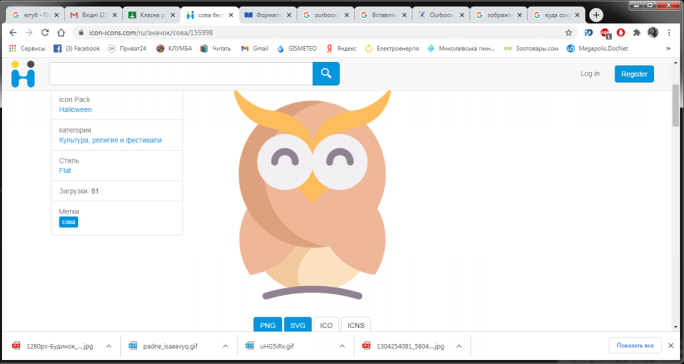Screen dimensions: 684x364
Task: Switch to the ourboox Google search tab
Action: click(325, 15)
